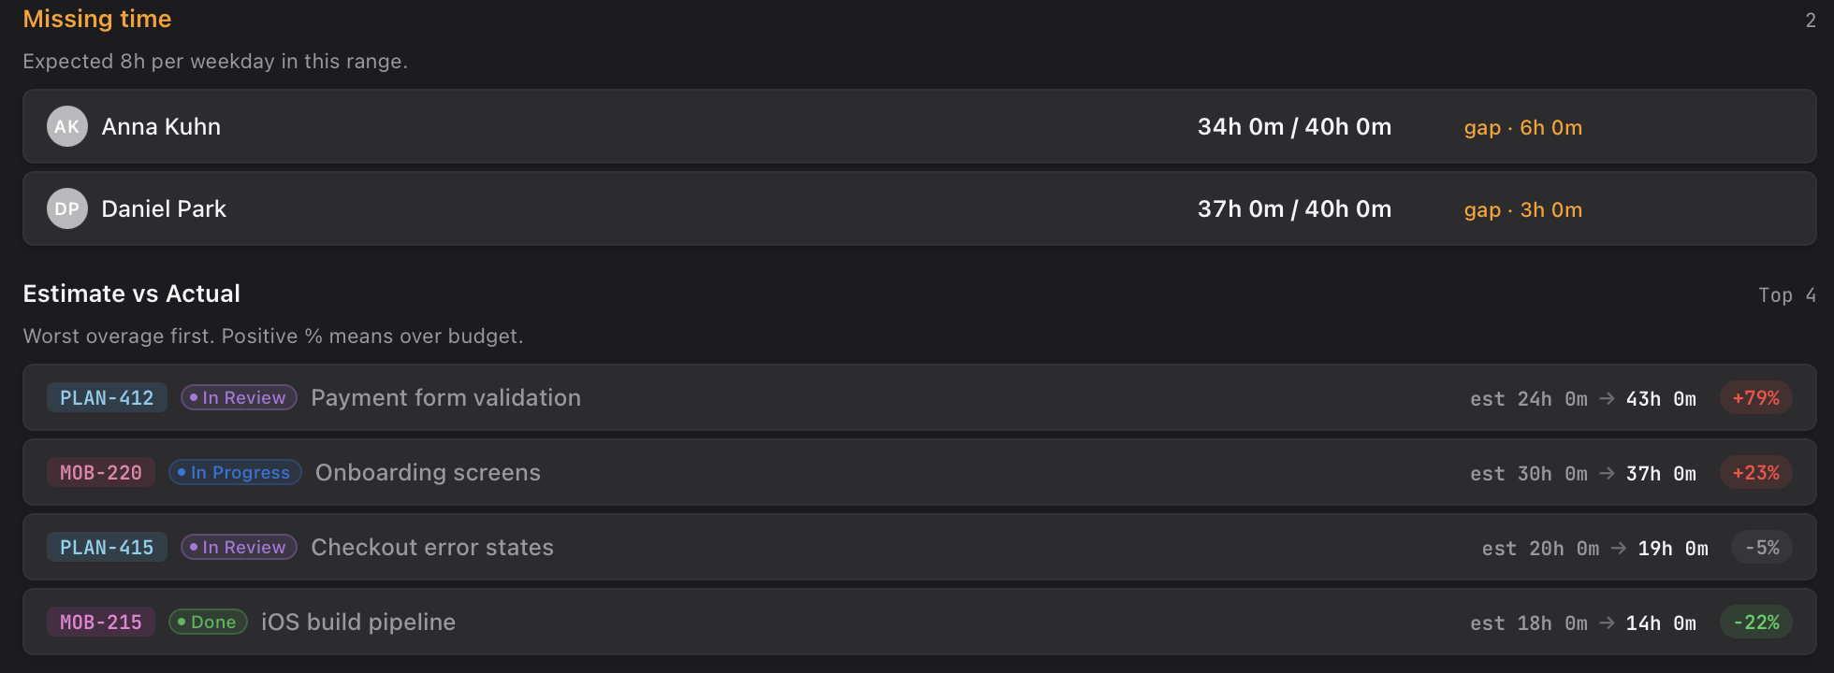Viewport: 1834px width, 673px height.
Task: Click In Review badge on Payment form validation
Action: (x=239, y=397)
